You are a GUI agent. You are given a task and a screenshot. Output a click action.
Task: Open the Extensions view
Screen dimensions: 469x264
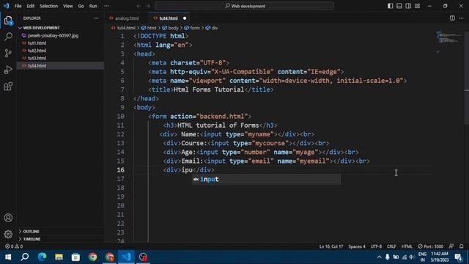(x=8, y=87)
